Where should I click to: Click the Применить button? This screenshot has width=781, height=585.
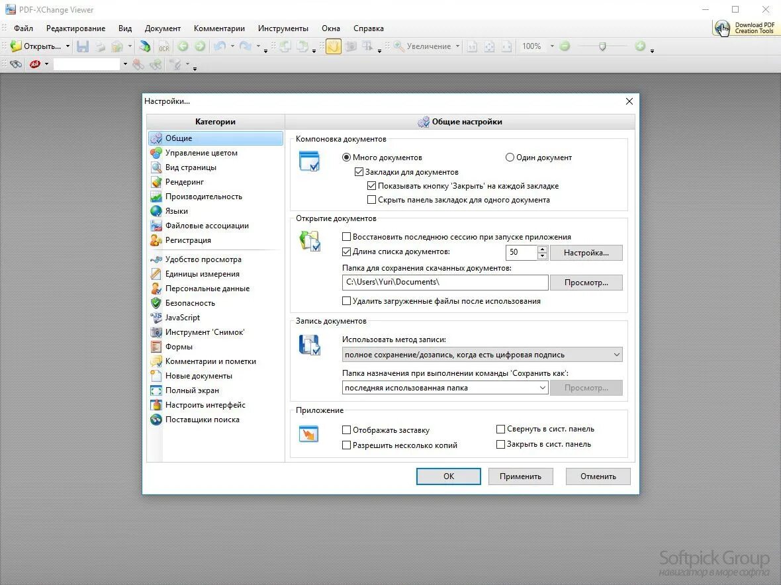520,476
